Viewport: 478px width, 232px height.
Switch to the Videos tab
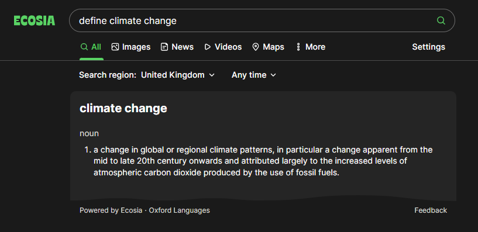tap(223, 47)
